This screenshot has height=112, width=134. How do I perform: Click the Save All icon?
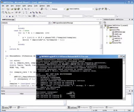tap(18, 9)
